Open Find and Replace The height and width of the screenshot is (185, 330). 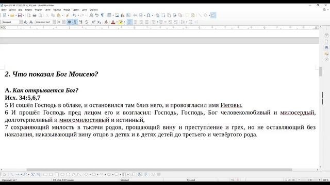point(91,15)
